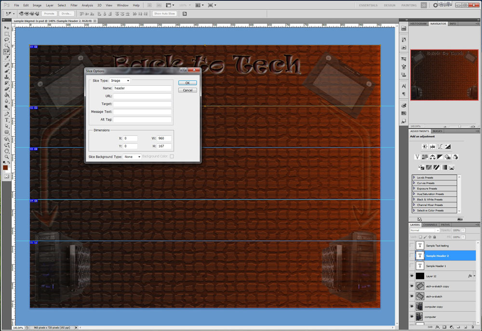Image resolution: width=482 pixels, height=331 pixels.
Task: Click the Brightness/Contrast adjustment icon
Action: pos(425,146)
